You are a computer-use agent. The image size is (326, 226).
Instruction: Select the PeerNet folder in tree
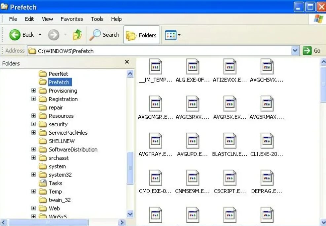pos(54,74)
